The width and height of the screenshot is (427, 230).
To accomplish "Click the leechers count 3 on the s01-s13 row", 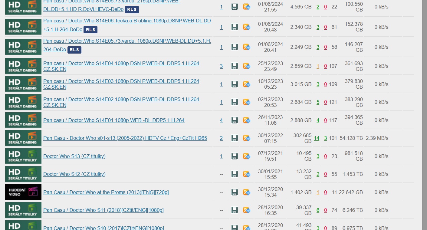I will [x=325, y=138].
